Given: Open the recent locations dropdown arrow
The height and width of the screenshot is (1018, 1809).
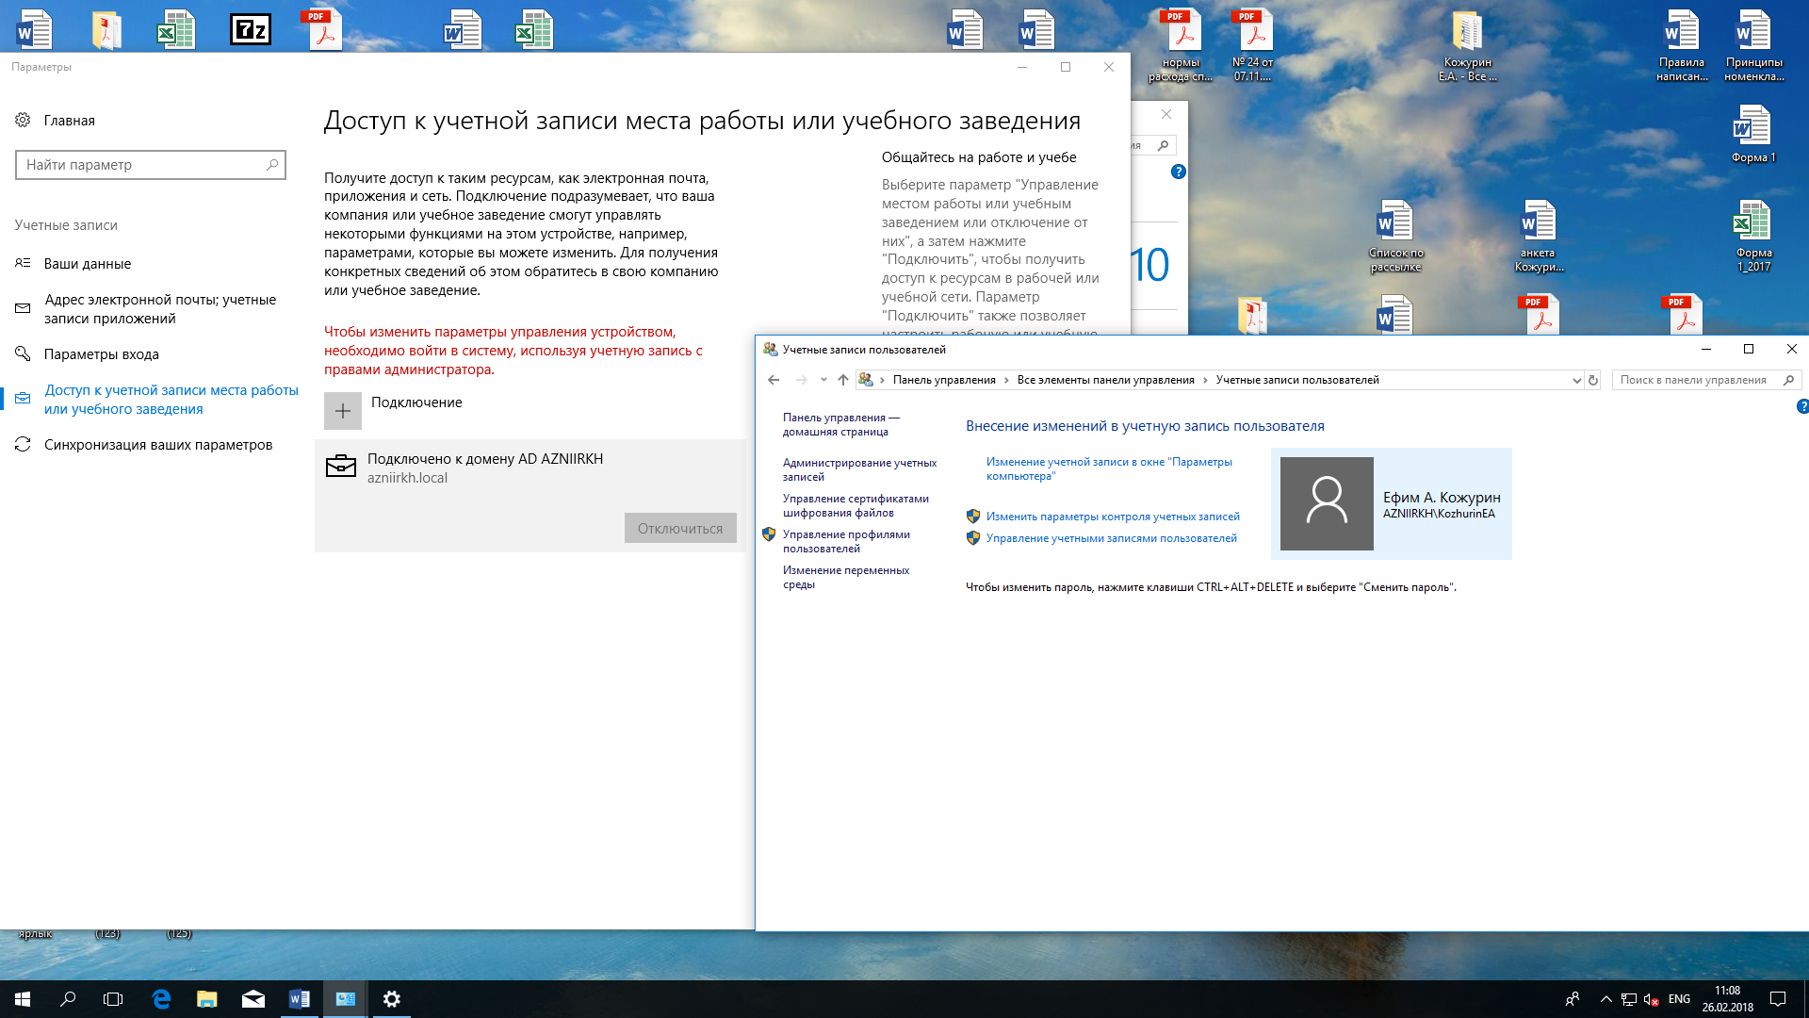Looking at the screenshot, I should coord(823,380).
